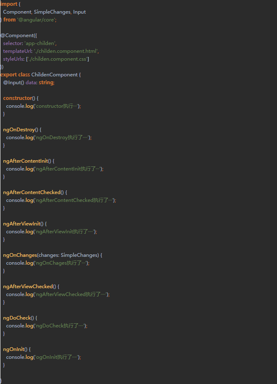The width and height of the screenshot is (277, 384).
Task: Click the 'import' keyword on the first line
Action: coord(9,4)
